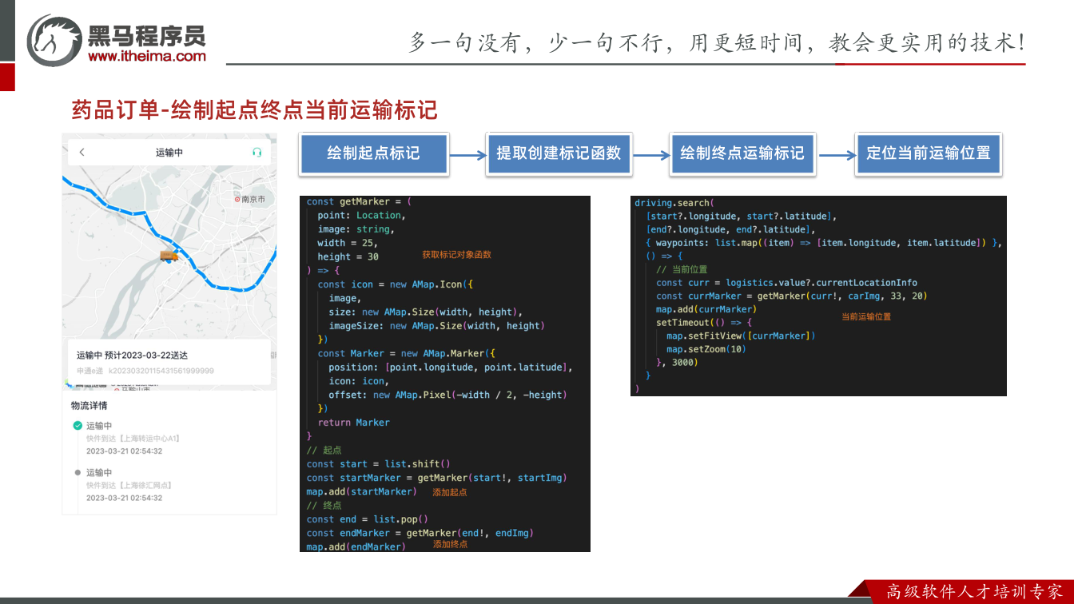Click the const start = list.shift() line

coord(379,464)
